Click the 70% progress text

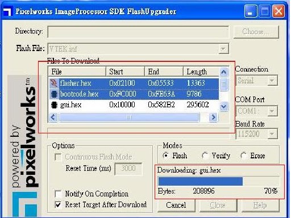pos(271,191)
